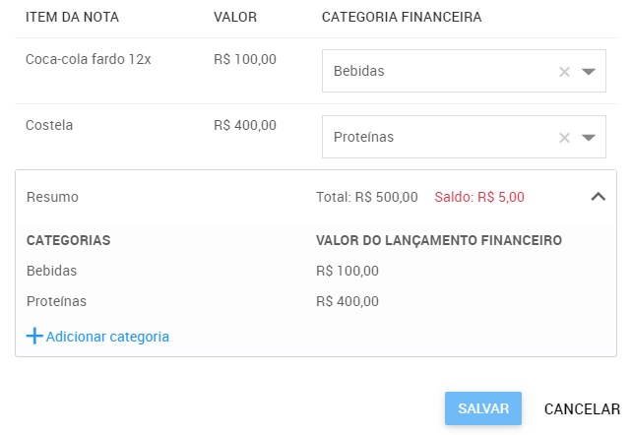Screen dimensions: 632x435
Task: Open the Proteínas dropdown arrow
Action: [589, 138]
